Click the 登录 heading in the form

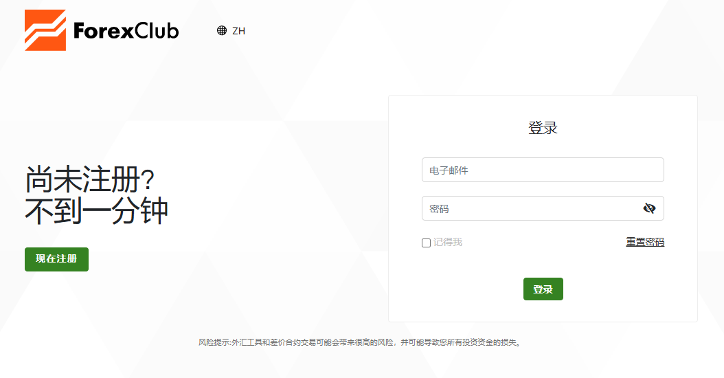[543, 128]
